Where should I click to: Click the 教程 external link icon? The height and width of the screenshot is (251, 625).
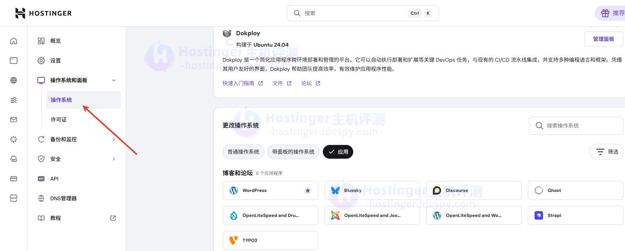113,218
